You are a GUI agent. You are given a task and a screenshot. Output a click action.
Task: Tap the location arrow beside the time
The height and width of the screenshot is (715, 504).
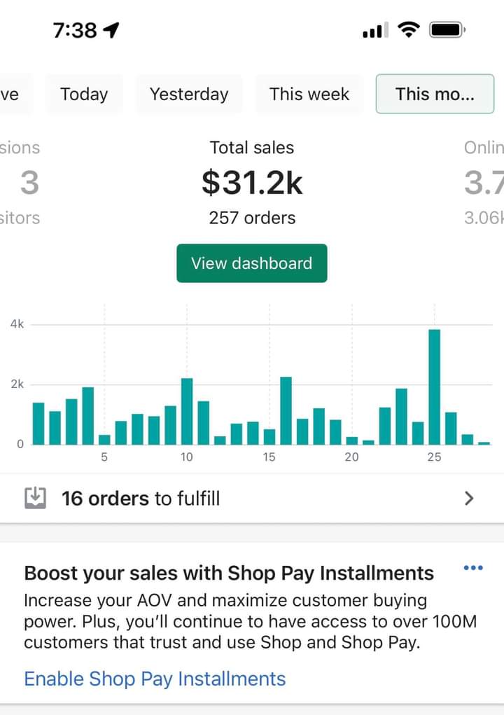coord(111,30)
